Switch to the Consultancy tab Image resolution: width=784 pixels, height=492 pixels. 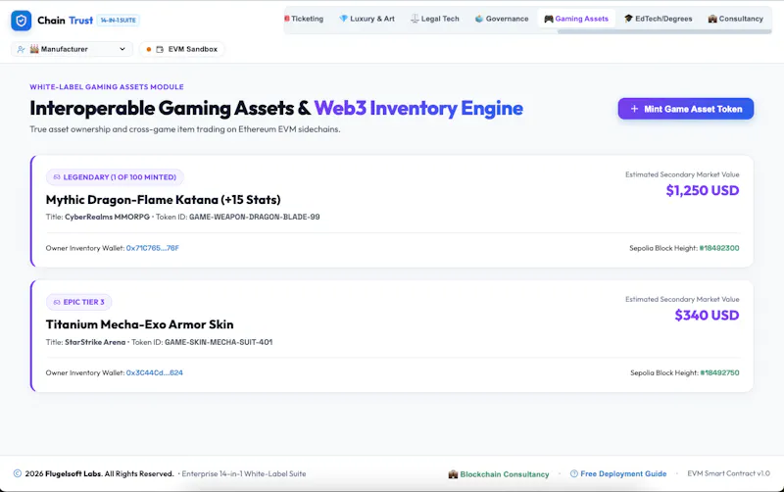[x=736, y=19]
